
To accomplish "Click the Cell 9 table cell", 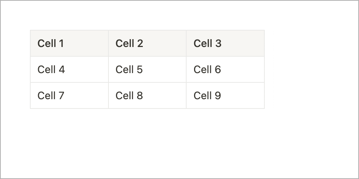I will point(225,96).
